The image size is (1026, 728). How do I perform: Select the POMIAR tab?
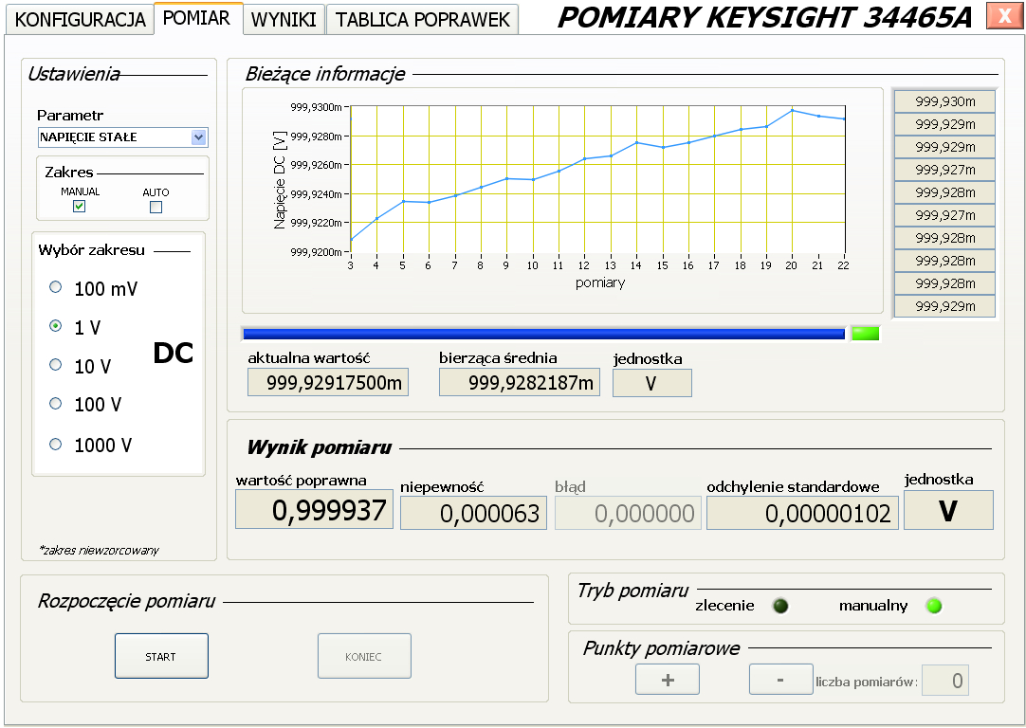(x=198, y=18)
